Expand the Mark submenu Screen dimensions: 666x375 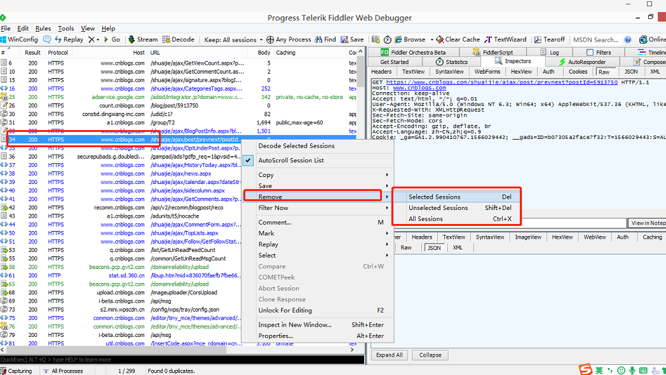point(318,234)
